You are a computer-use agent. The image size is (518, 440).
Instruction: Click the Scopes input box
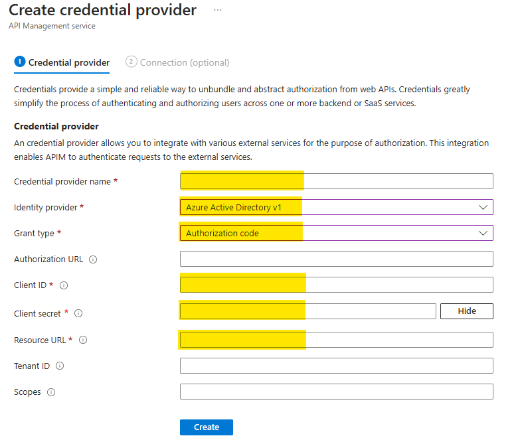336,392
